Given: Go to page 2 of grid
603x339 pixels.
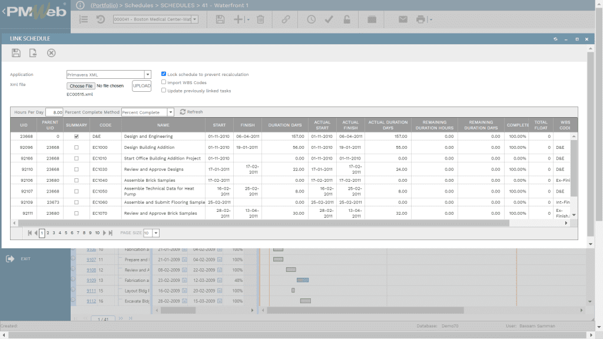Looking at the screenshot, I should click(x=48, y=233).
